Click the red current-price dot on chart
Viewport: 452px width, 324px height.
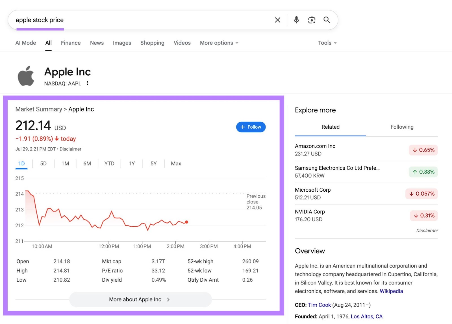click(x=186, y=222)
